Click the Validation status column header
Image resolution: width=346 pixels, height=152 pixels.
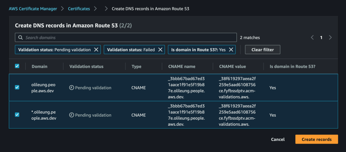[86, 66]
